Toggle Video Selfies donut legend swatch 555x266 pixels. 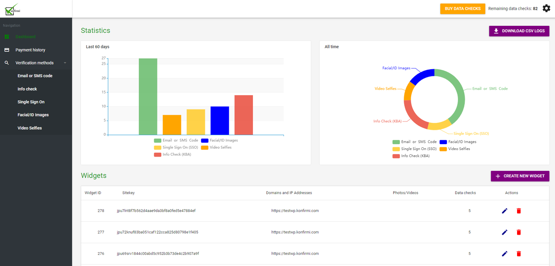coord(443,149)
